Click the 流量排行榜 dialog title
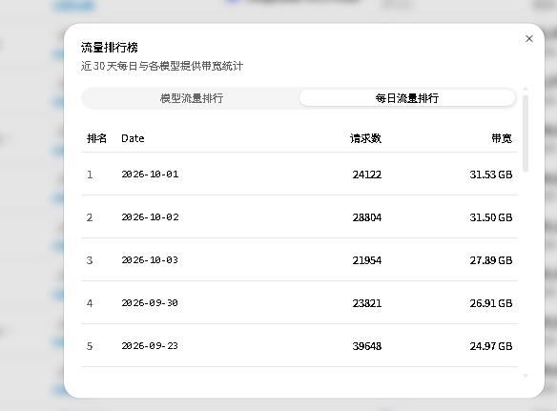Viewport: 557px width, 411px height. point(110,48)
